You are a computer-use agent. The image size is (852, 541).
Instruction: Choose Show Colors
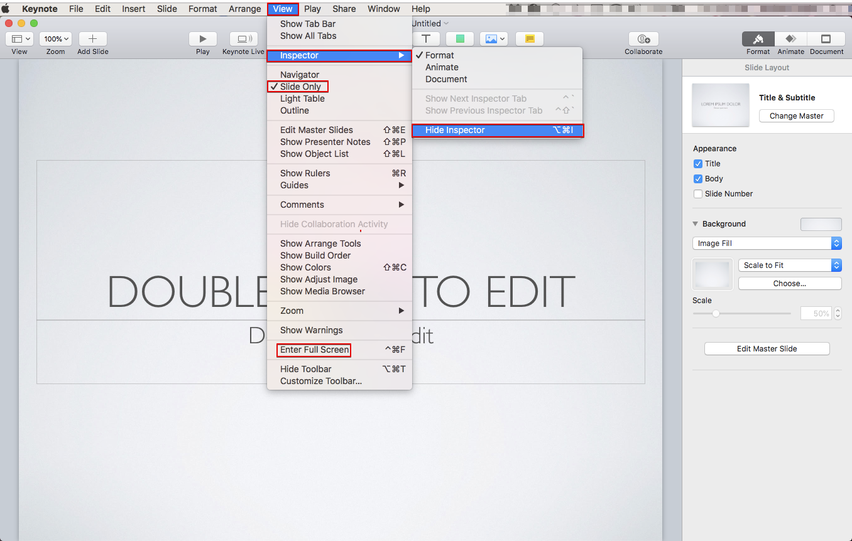point(339,267)
